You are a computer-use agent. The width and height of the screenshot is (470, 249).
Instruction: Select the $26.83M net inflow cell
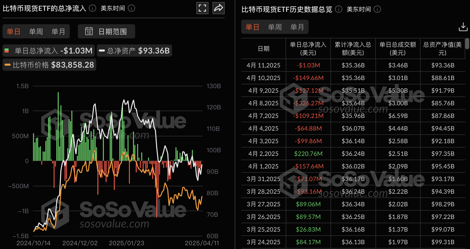click(x=308, y=230)
